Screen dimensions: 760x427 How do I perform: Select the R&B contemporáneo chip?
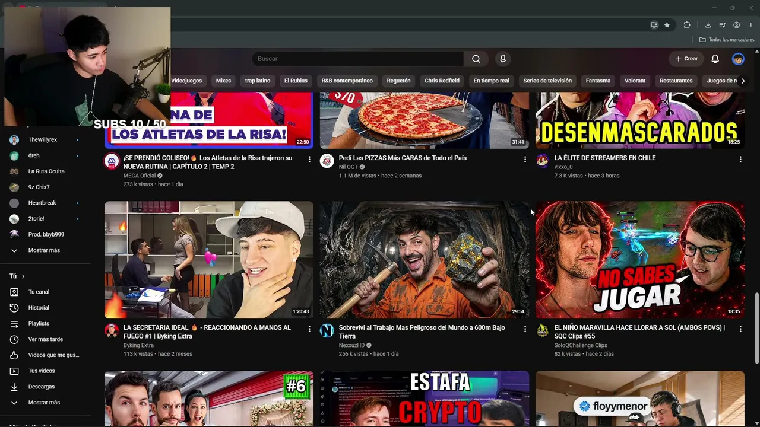point(347,81)
